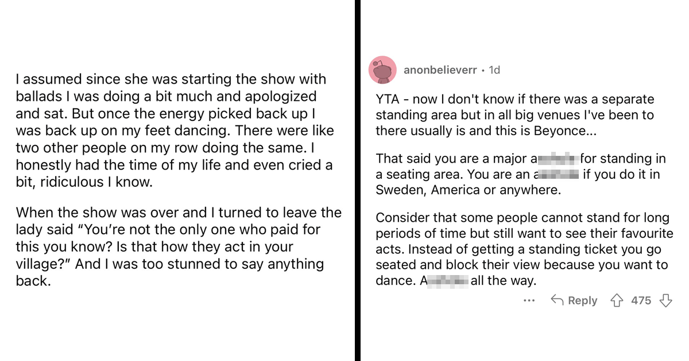689x361 pixels.
Task: Click the paragraph beginning 'When the show was over'
Action: (179, 247)
